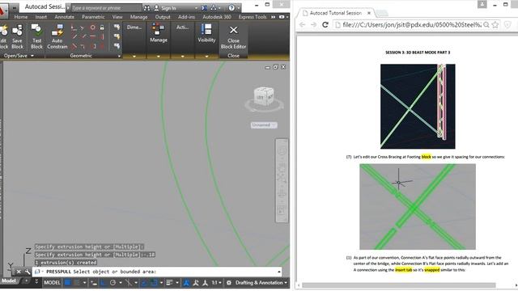518x291 pixels.
Task: Toggle lineweight display in status bar
Action: pyautogui.click(x=169, y=283)
